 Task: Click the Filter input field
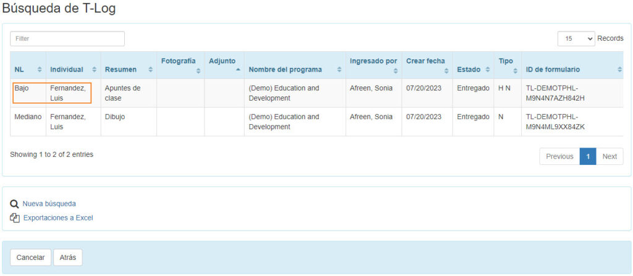(67, 39)
